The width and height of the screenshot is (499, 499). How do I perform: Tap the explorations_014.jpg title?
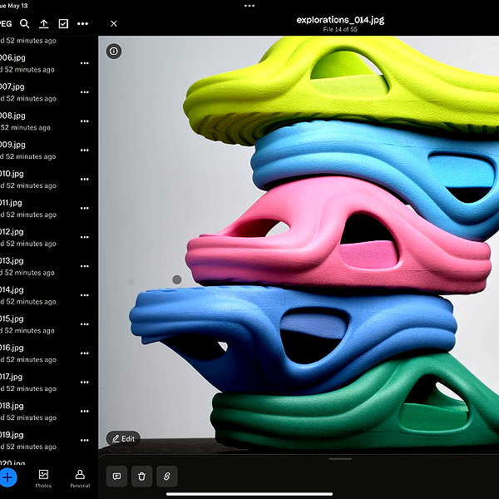click(x=340, y=20)
